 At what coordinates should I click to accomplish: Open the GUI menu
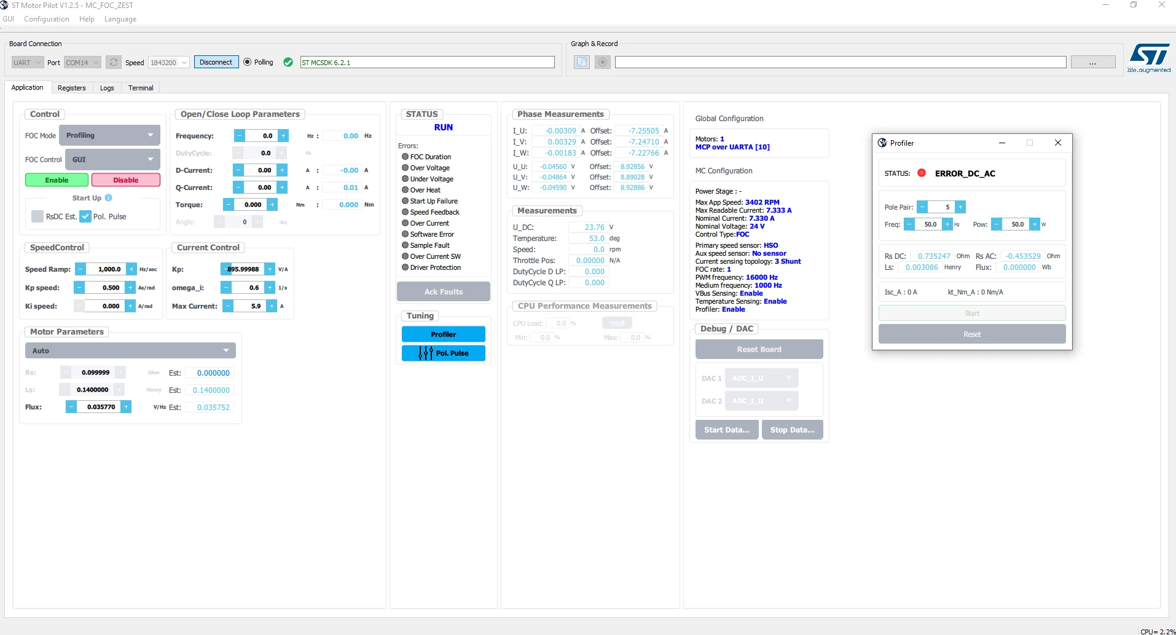tap(9, 19)
